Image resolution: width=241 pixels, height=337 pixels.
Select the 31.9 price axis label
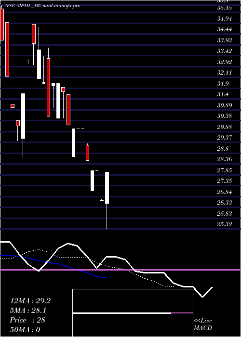(223, 84)
